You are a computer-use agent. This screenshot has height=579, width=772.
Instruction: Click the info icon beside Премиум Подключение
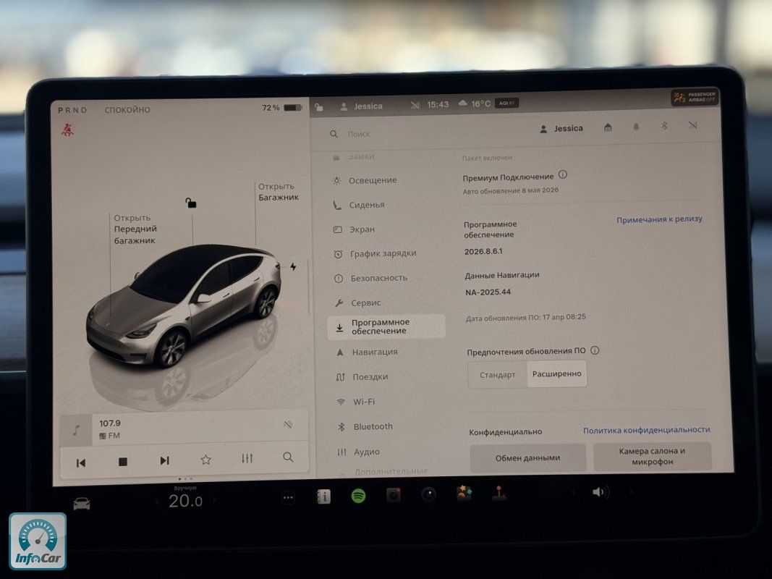[563, 175]
